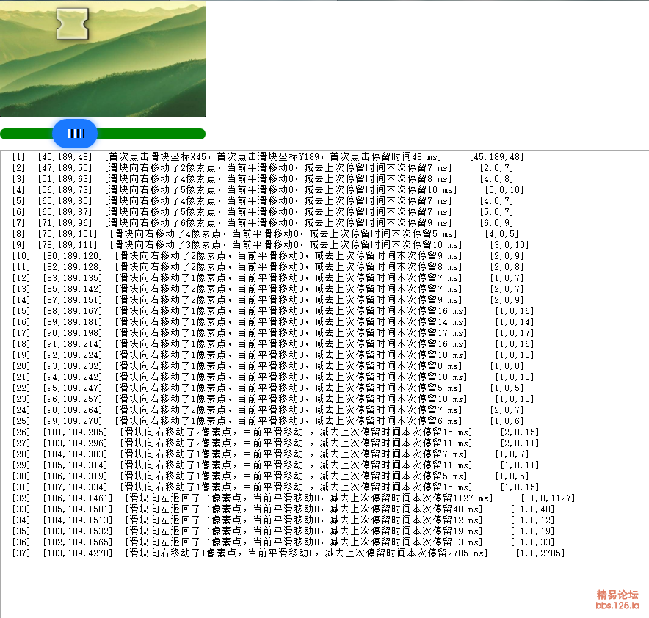Click the delta value [1,0,2705]

tap(540, 553)
